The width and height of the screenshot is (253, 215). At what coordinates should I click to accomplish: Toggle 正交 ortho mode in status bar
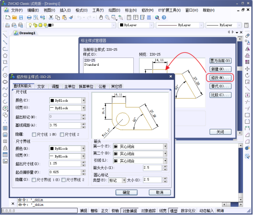pyautogui.click(x=105, y=210)
